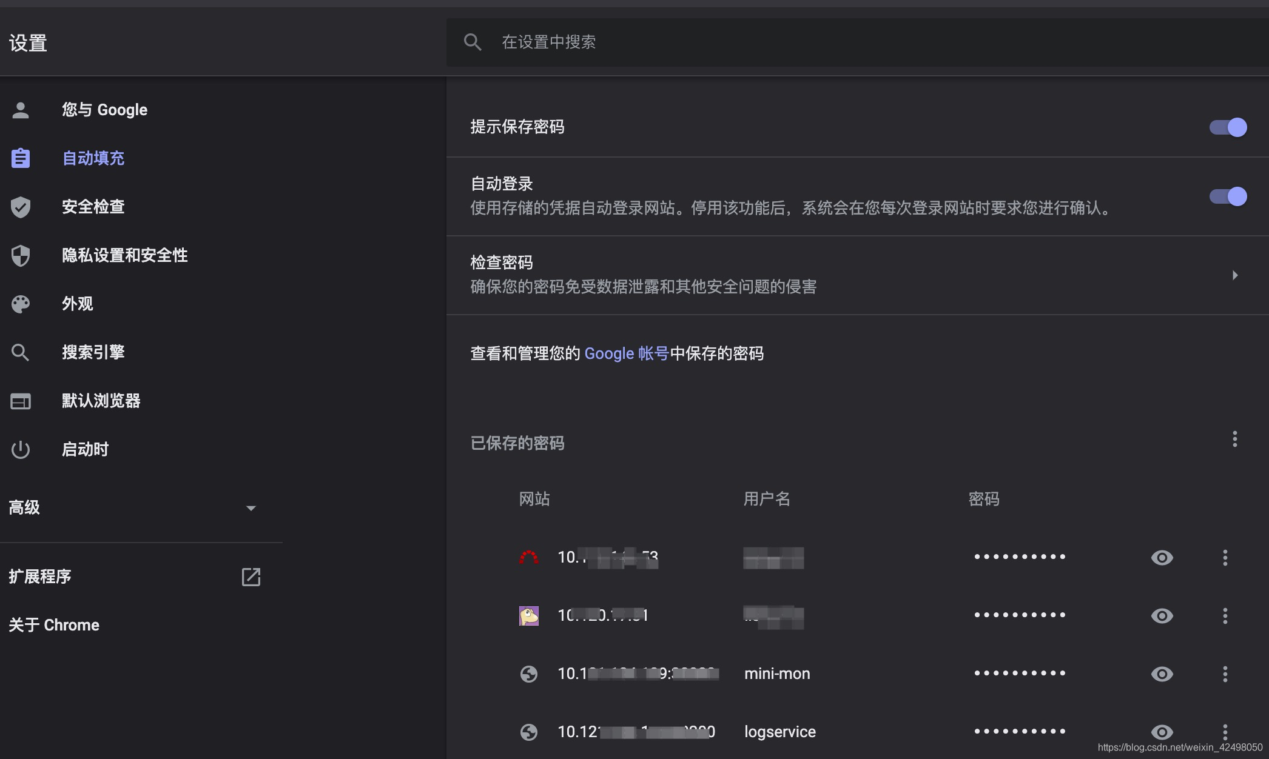The height and width of the screenshot is (759, 1269).
Task: Click the search magnifier icon in the settings bar
Action: click(473, 42)
